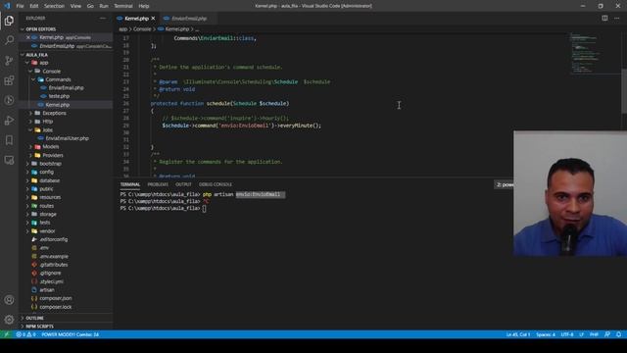Image resolution: width=627 pixels, height=353 pixels.
Task: Open the Run and Debug view
Action: coord(9,120)
